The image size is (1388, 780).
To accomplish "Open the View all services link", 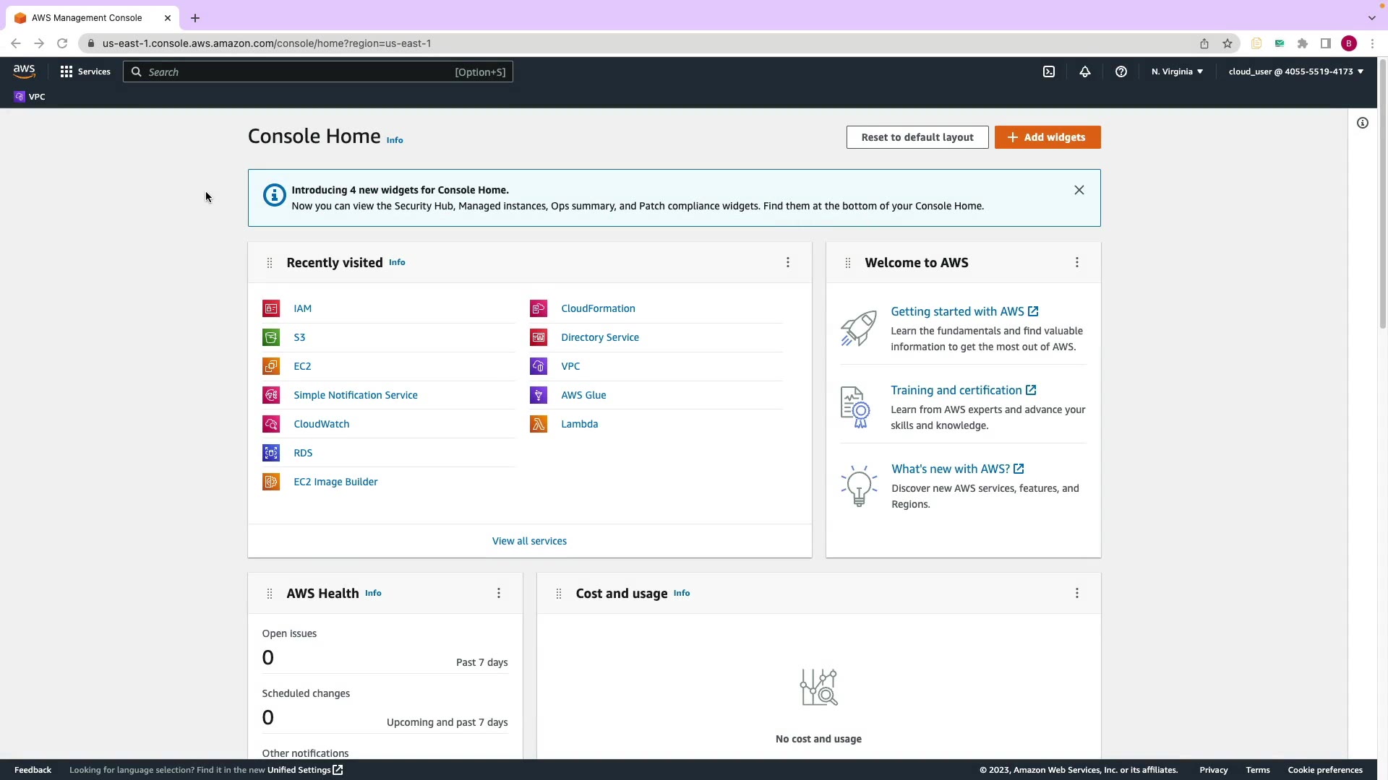I will click(529, 541).
